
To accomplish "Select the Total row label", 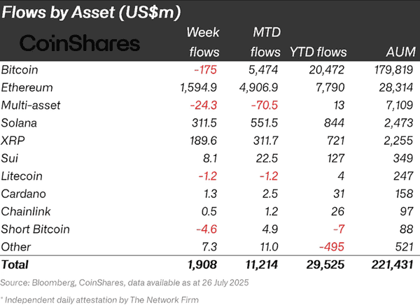I will (17, 265).
